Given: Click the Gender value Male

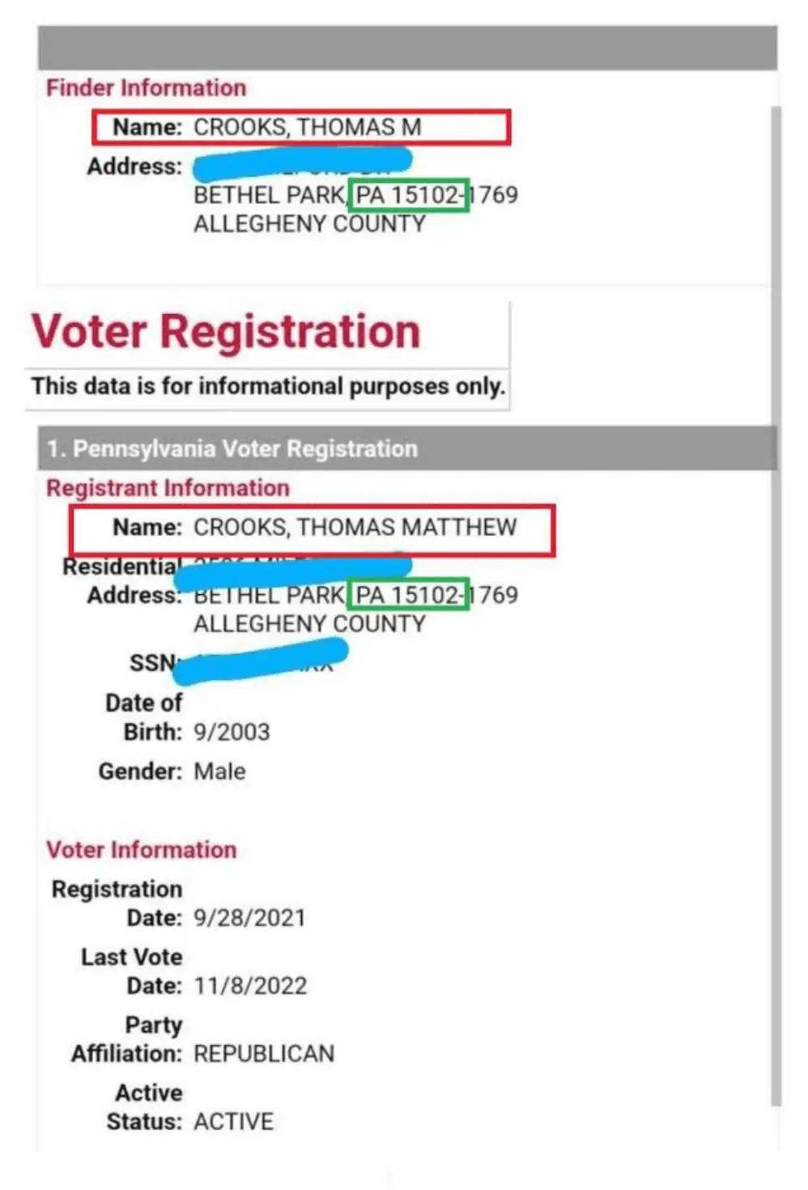Looking at the screenshot, I should (x=219, y=771).
